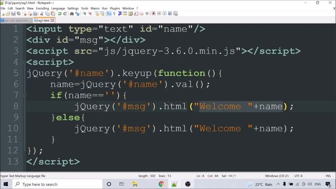Screen dimensions: 336x189
Task: Click the word 'keyup' on line 5
Action: point(136,73)
